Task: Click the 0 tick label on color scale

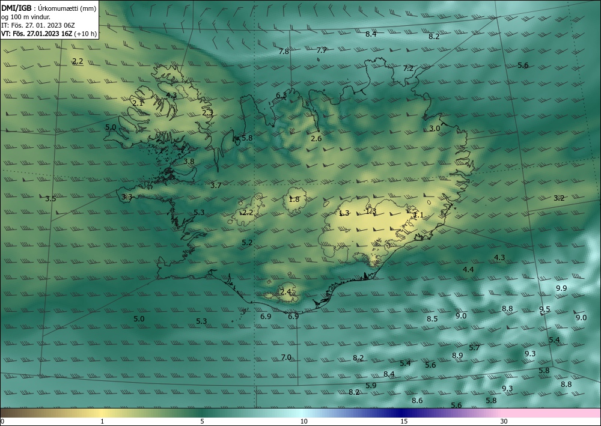Action: 2,422
